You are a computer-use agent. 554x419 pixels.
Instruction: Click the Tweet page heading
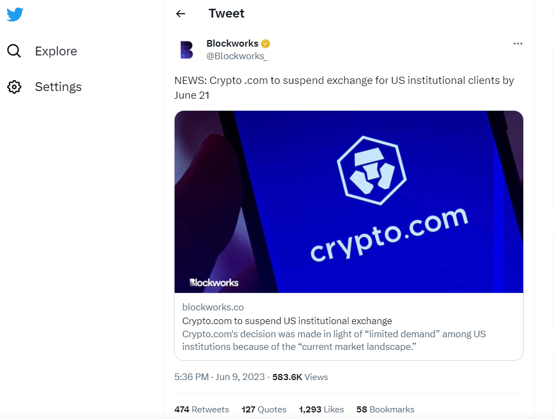coord(226,13)
